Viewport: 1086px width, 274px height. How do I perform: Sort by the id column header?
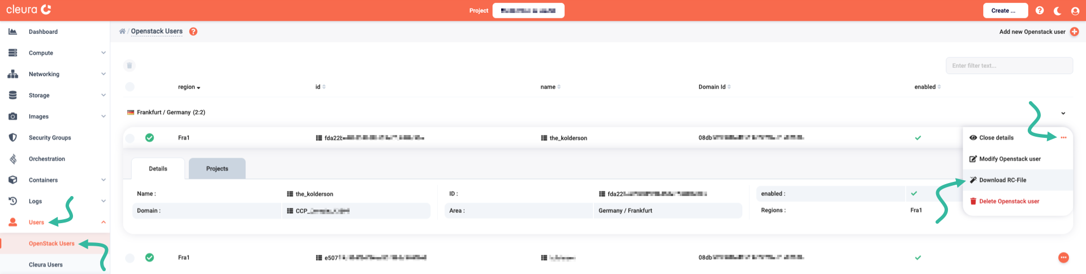(x=320, y=86)
